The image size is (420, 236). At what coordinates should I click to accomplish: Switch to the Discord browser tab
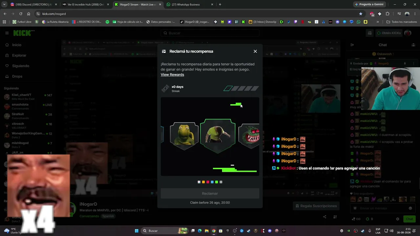click(34, 5)
